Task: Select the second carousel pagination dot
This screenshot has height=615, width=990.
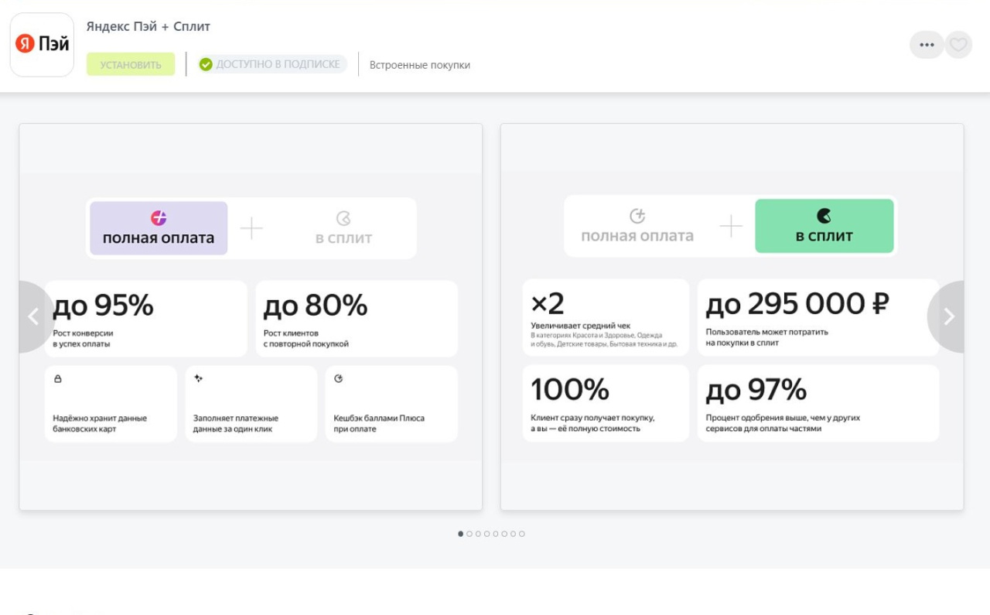Action: (469, 534)
